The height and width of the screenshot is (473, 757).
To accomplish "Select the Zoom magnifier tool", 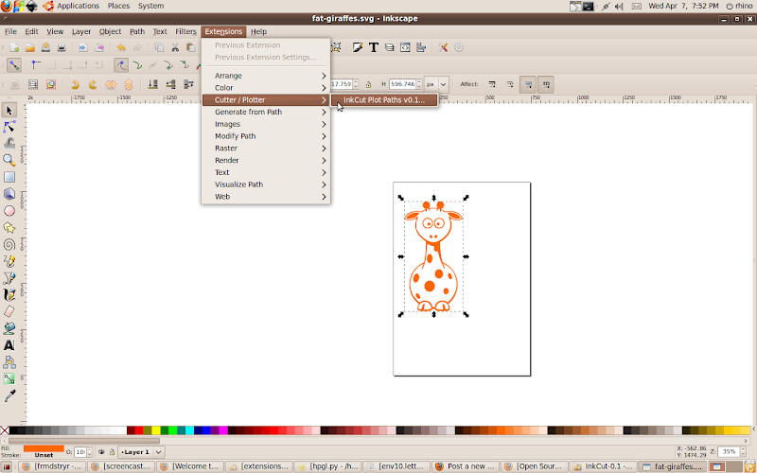I will coord(9,160).
